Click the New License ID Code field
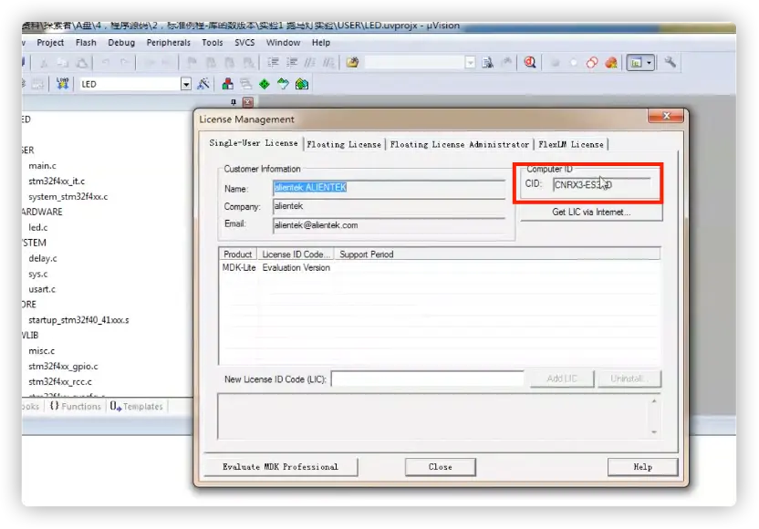759x529 pixels. click(x=428, y=379)
